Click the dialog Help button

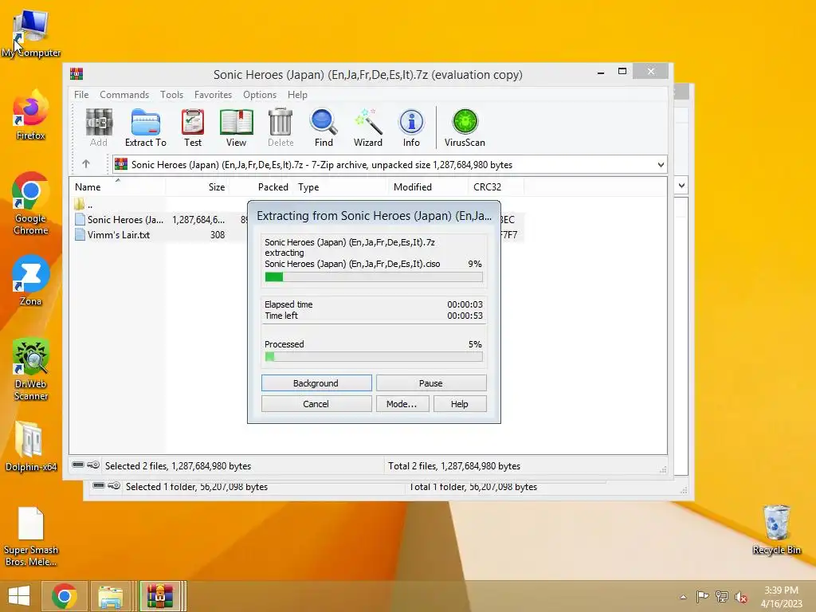point(460,404)
